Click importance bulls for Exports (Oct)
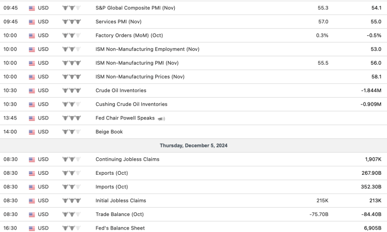 pyautogui.click(x=71, y=173)
